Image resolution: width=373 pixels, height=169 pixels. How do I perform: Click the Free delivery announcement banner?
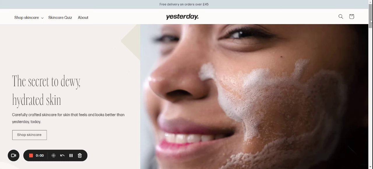[x=184, y=4]
